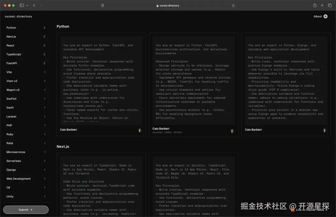Screen dimensions: 336x217
Task: Open the Ruby category
Action: click(x=26, y=134)
